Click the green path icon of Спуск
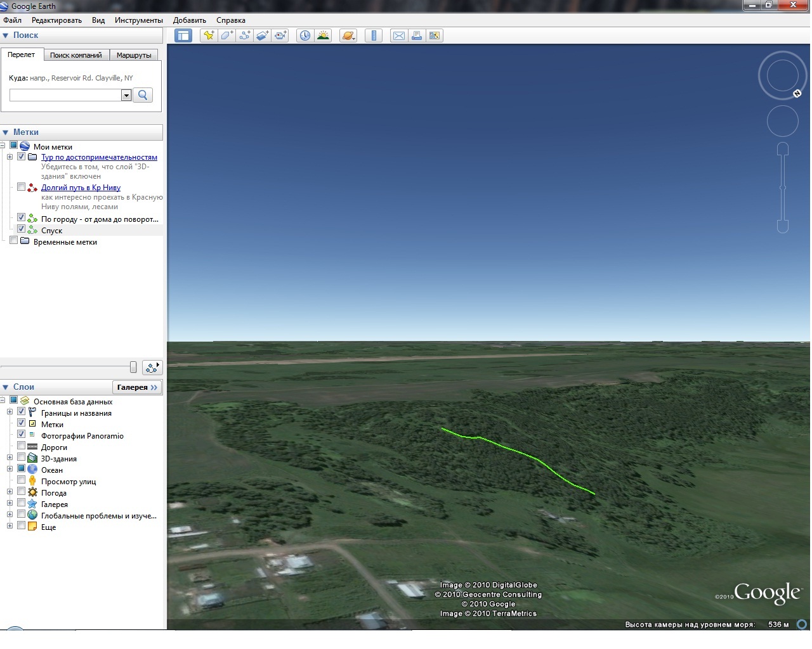 coord(32,230)
